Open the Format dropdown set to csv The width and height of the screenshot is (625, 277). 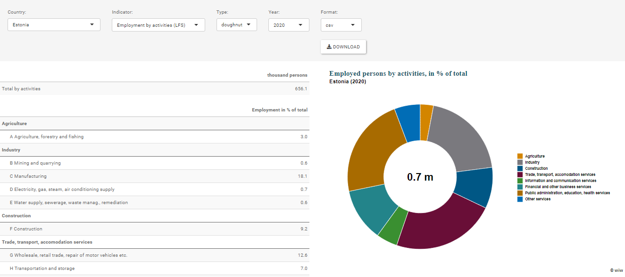pos(341,25)
